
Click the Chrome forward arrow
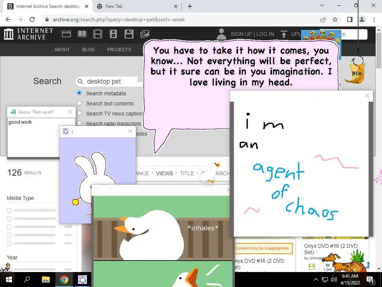[x=20, y=19]
